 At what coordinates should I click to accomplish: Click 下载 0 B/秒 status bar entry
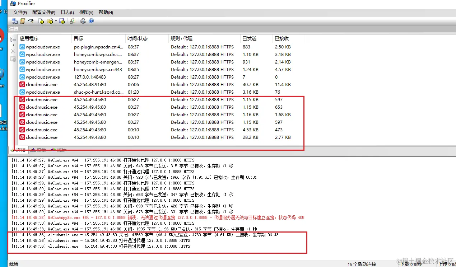pos(411,264)
